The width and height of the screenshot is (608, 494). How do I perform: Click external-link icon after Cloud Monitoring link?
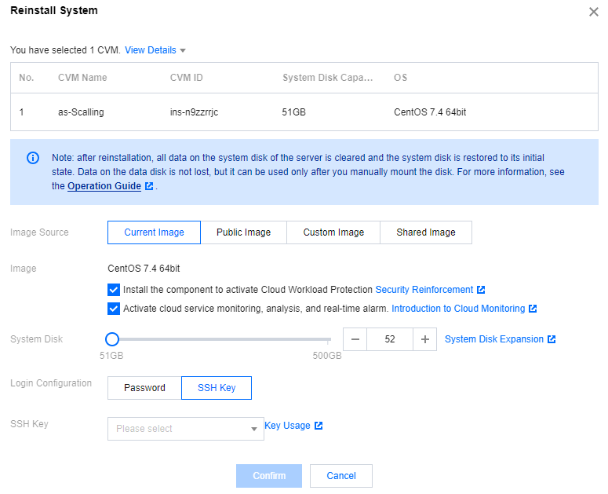tap(533, 309)
